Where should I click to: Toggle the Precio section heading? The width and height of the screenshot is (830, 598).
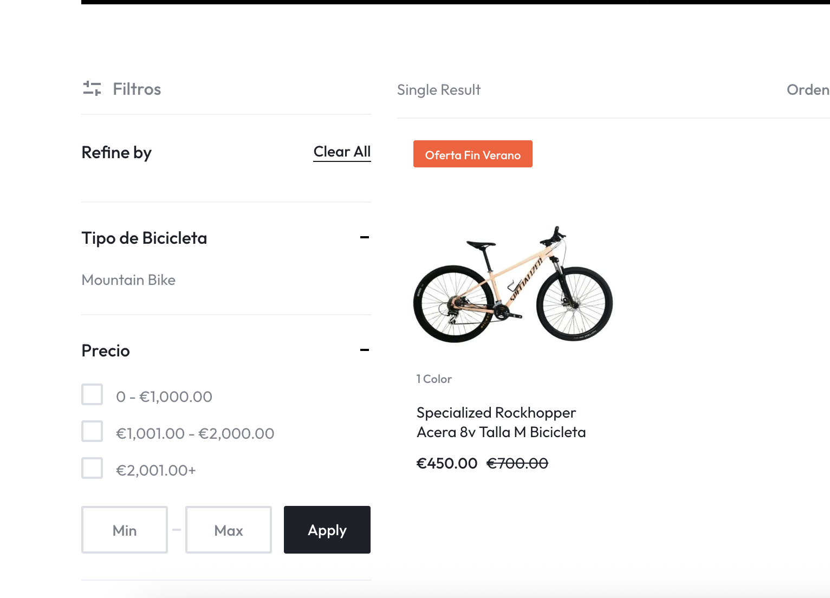click(106, 351)
